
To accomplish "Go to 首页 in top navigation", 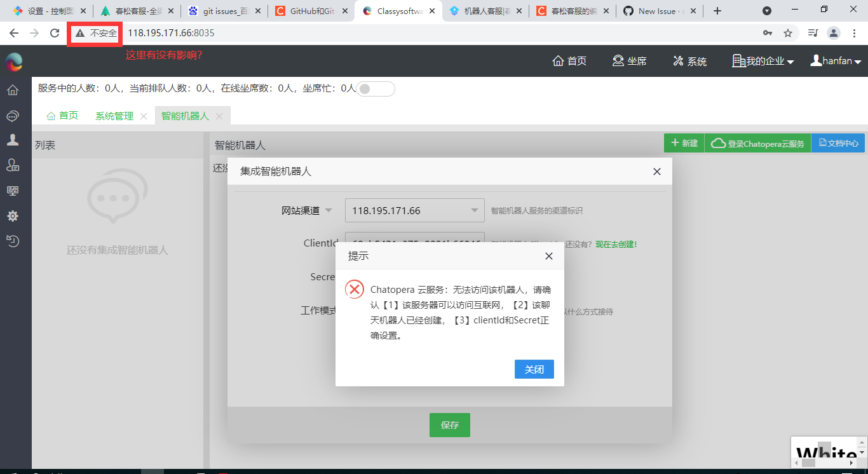I will pyautogui.click(x=569, y=61).
